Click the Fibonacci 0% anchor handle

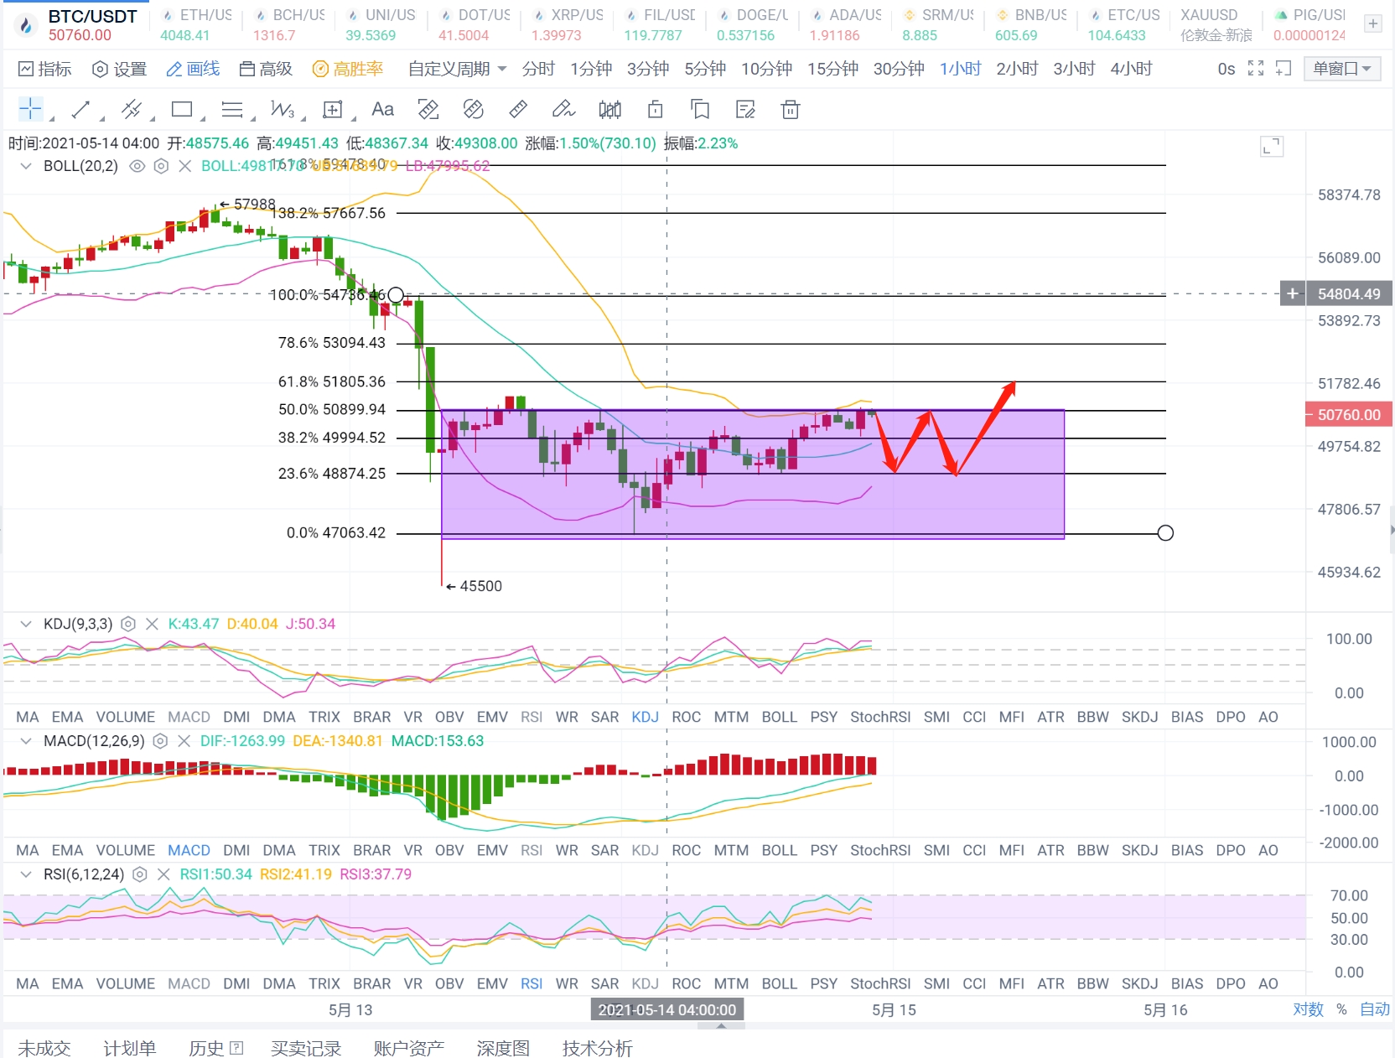tap(1165, 533)
